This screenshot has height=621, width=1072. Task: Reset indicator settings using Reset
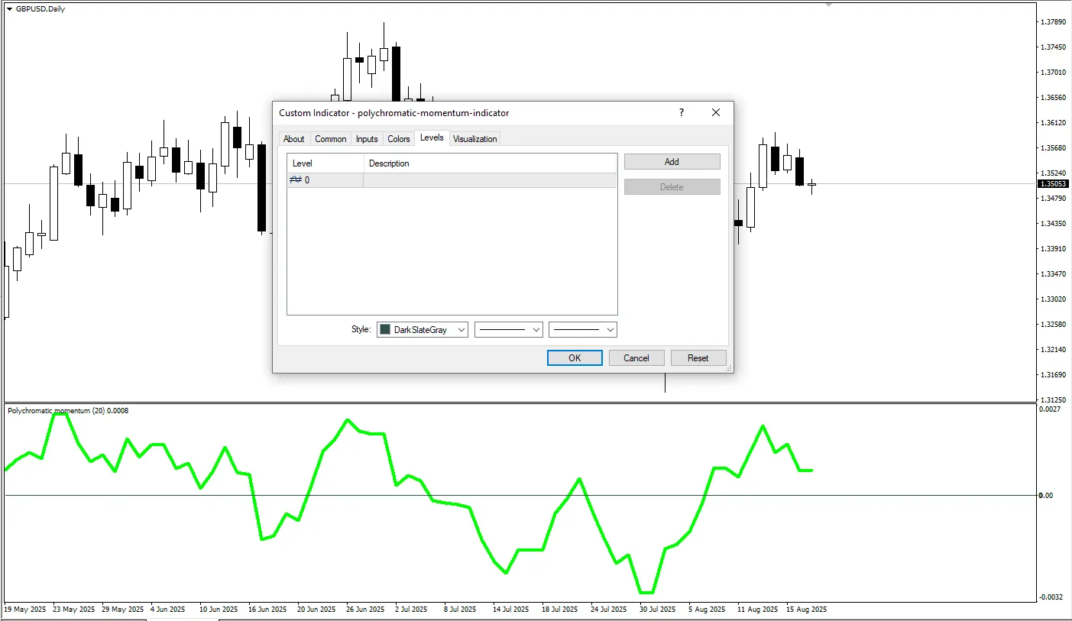click(698, 357)
